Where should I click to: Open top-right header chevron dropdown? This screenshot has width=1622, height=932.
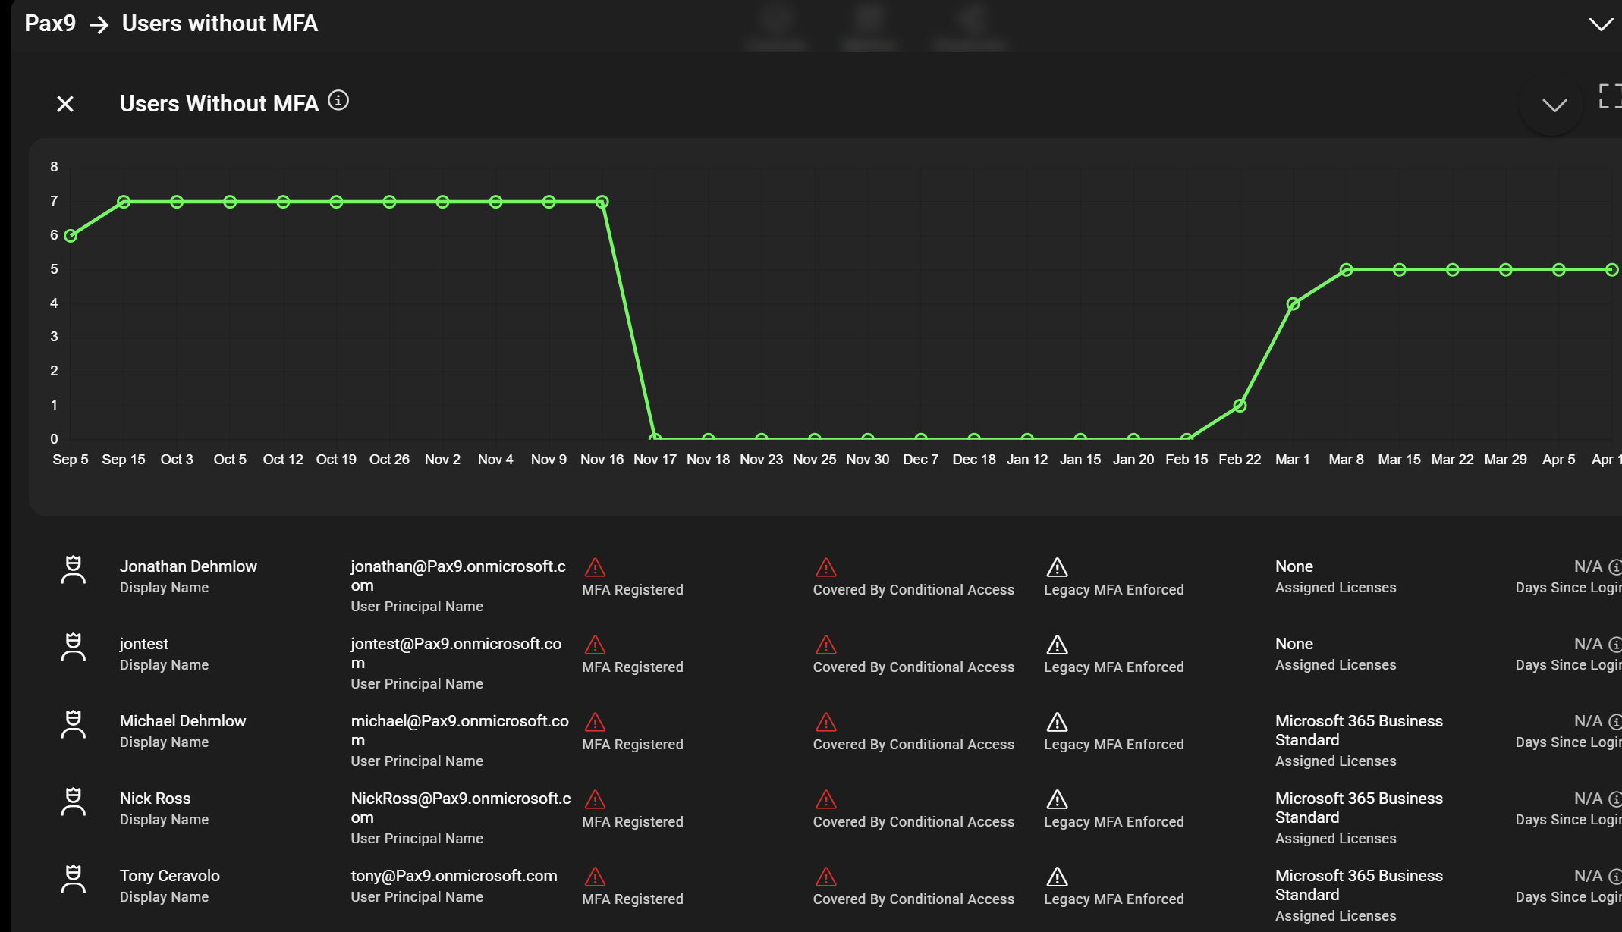click(1601, 24)
